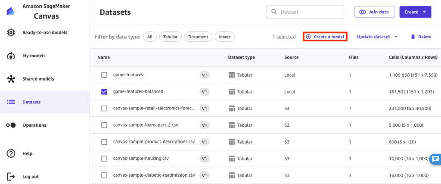The image size is (441, 184).
Task: Click V1 version badge for game-features-balanced
Action: pos(205,92)
